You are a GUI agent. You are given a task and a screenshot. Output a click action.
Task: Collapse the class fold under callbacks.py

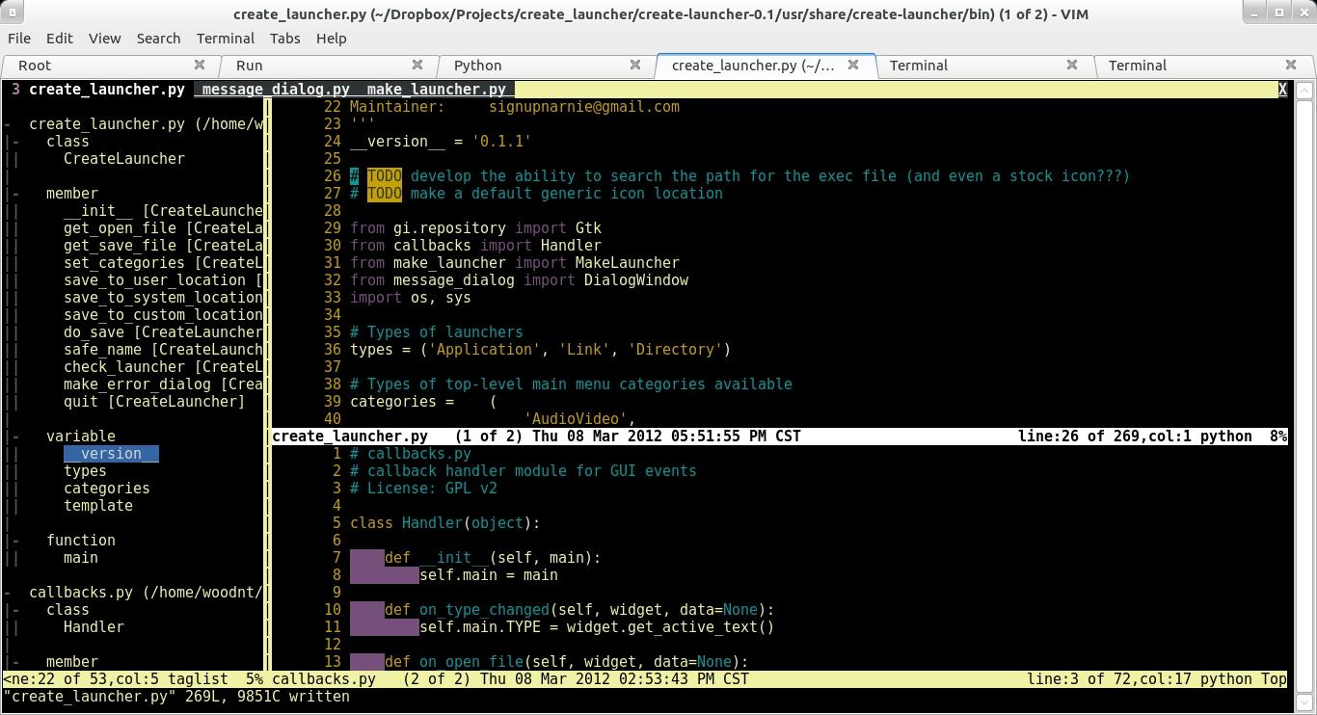point(16,609)
